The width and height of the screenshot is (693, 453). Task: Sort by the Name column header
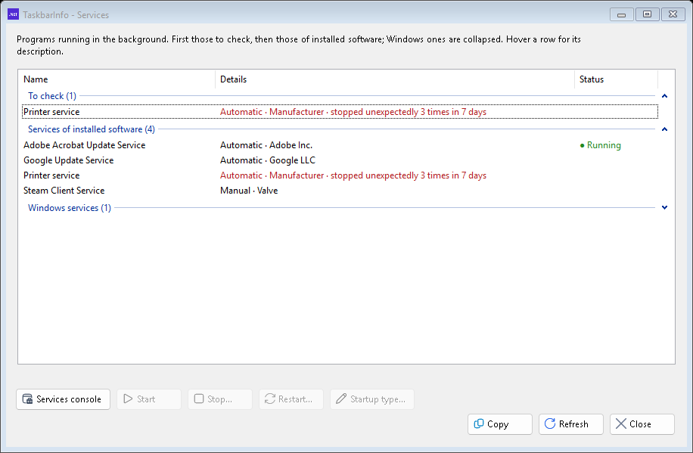(117, 79)
